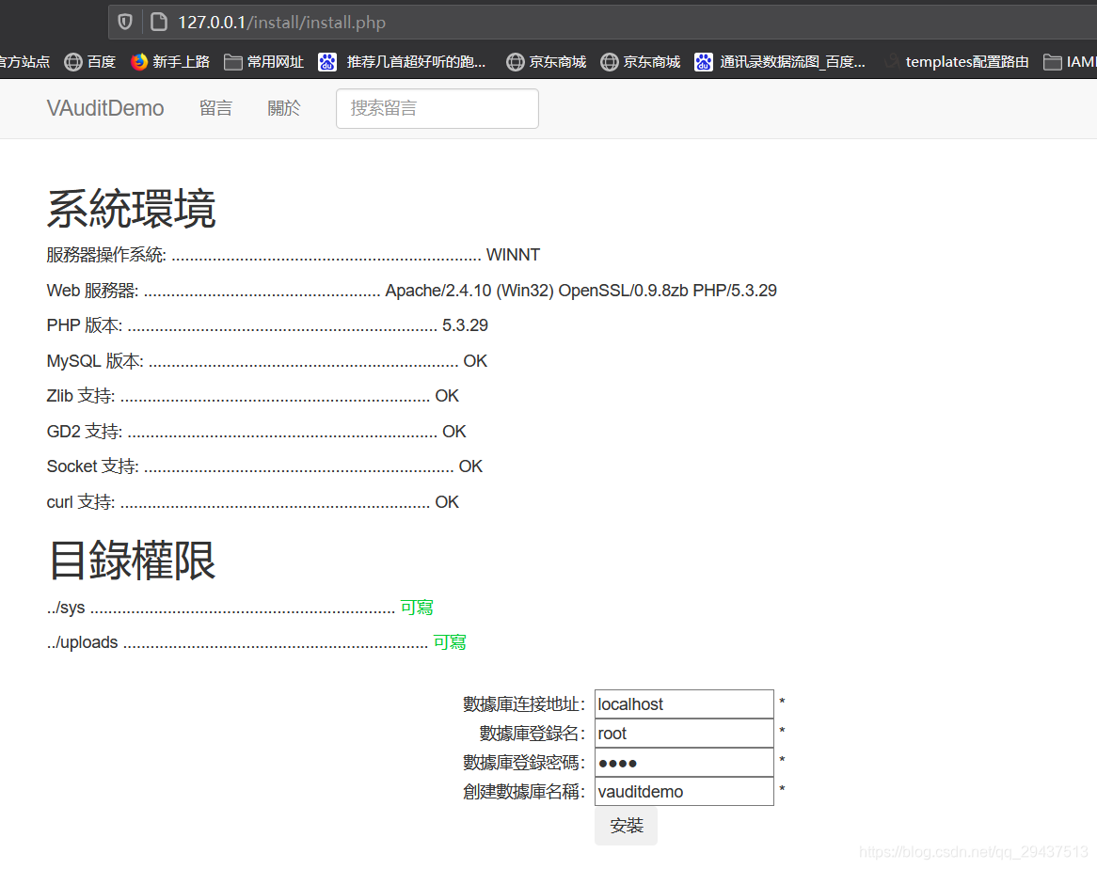Click the PHP version 5.3.29 value
1097x869 pixels.
(466, 325)
